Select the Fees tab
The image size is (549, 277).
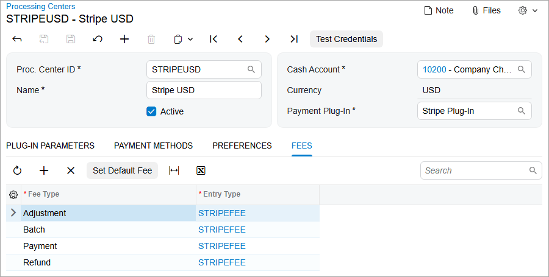click(x=302, y=146)
